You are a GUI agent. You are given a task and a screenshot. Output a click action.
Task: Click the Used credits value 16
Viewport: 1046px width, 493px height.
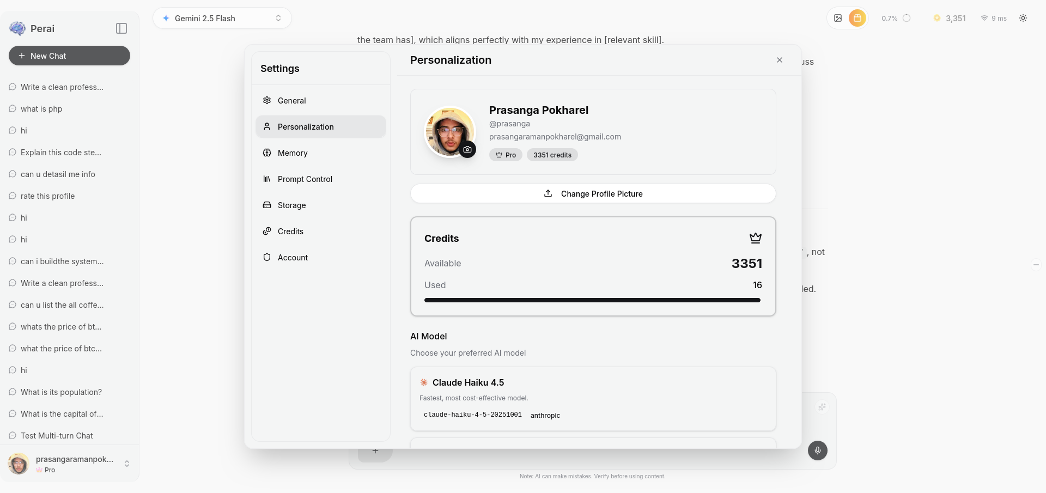click(757, 285)
